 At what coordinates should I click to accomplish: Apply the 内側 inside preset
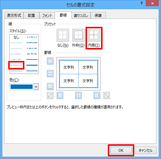pos(94,35)
